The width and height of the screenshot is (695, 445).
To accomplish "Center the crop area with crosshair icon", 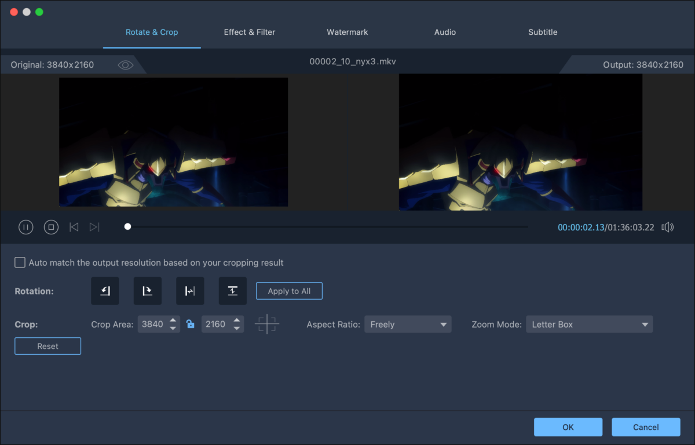I will [267, 324].
